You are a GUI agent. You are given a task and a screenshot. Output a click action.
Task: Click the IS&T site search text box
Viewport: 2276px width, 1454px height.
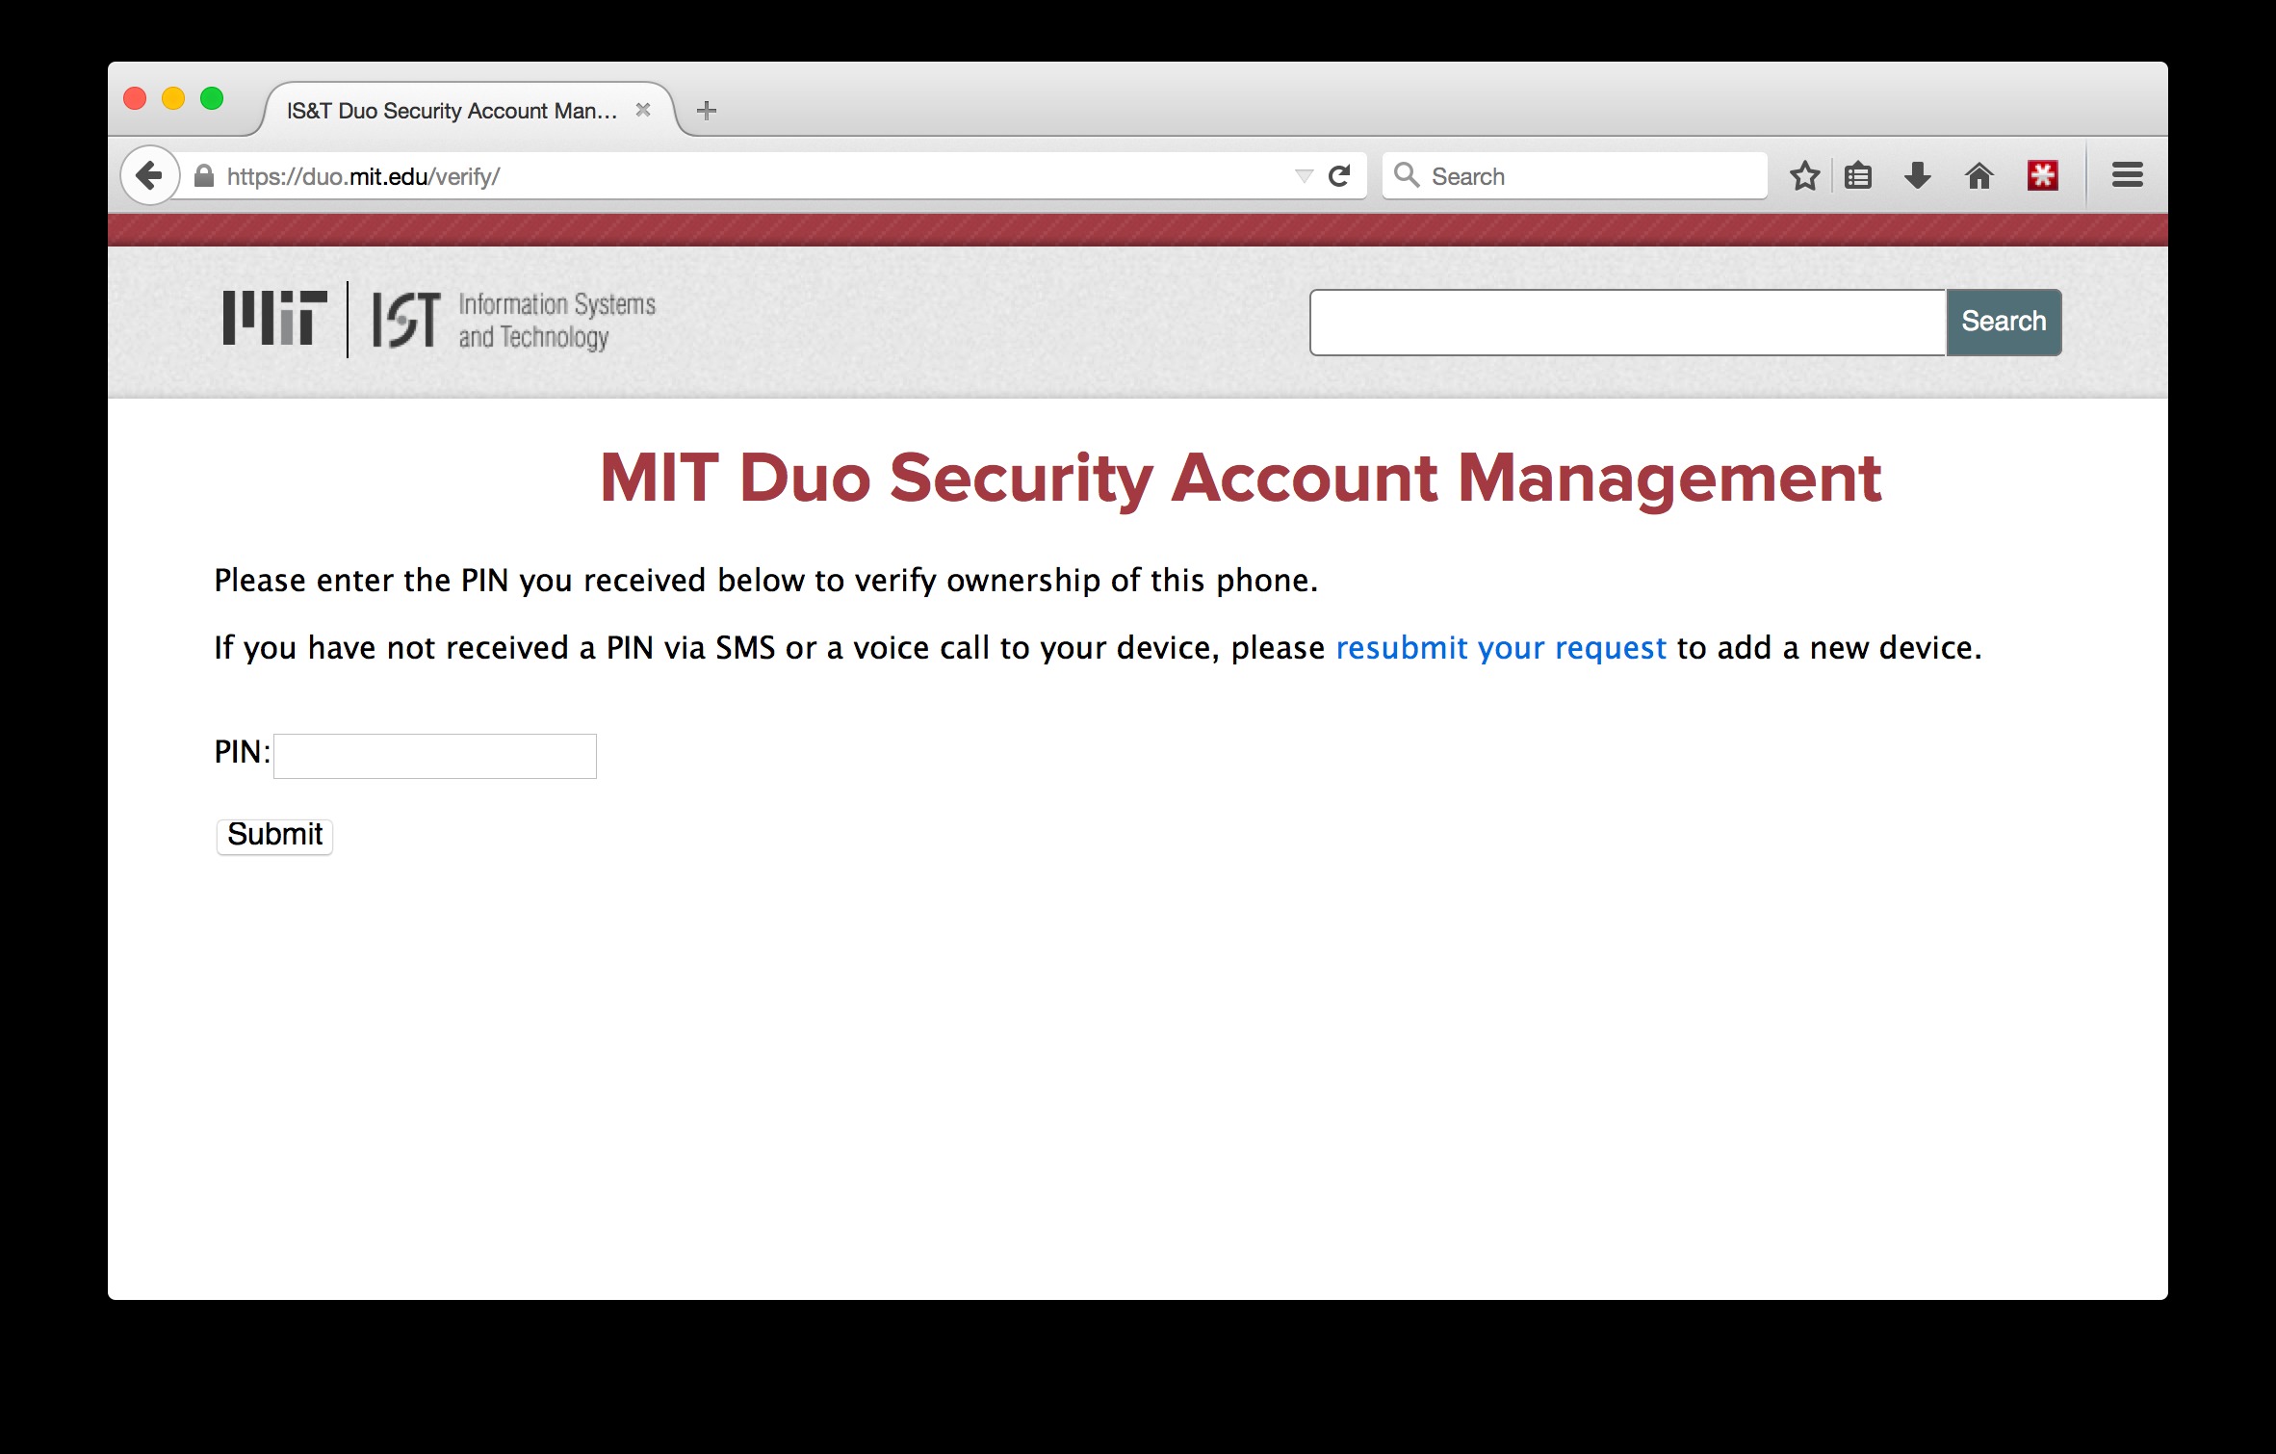click(x=1628, y=322)
